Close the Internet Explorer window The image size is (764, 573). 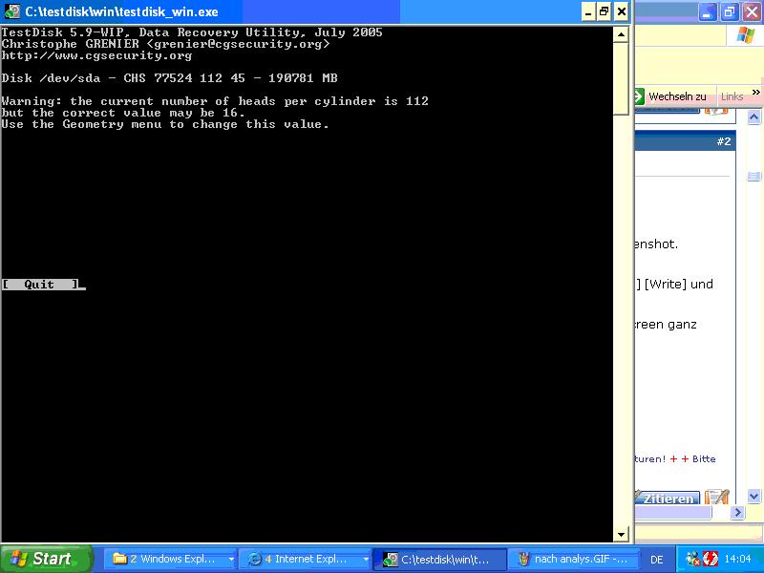(752, 11)
